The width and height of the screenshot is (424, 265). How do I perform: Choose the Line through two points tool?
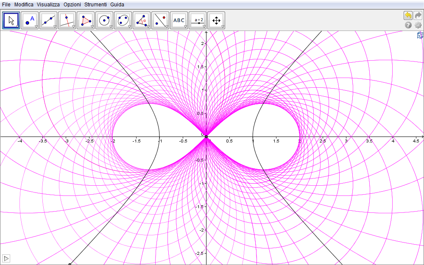point(48,20)
